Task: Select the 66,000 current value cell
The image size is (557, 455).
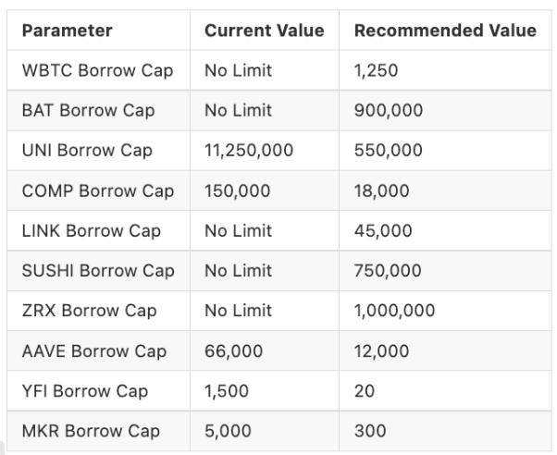Action: (233, 350)
